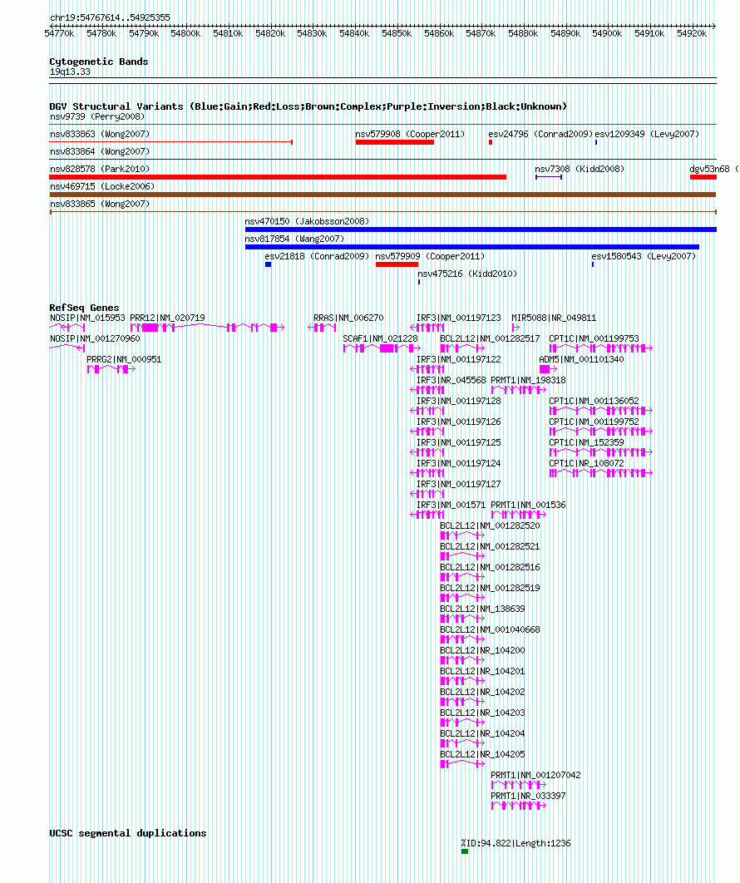This screenshot has width=740, height=883.
Task: Click esv1209349 (Levy2007) label
Action: click(x=647, y=134)
